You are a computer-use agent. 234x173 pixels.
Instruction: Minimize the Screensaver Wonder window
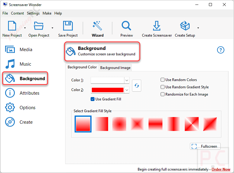click(197, 5)
